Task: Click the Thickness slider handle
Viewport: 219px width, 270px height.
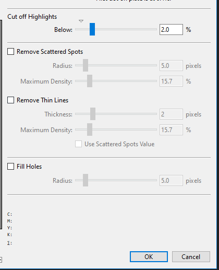Action: (x=93, y=114)
